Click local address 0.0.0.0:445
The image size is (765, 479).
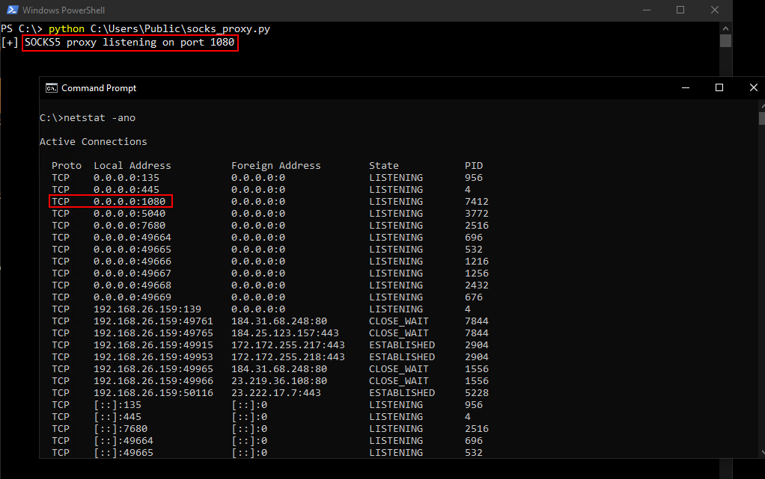tap(127, 190)
